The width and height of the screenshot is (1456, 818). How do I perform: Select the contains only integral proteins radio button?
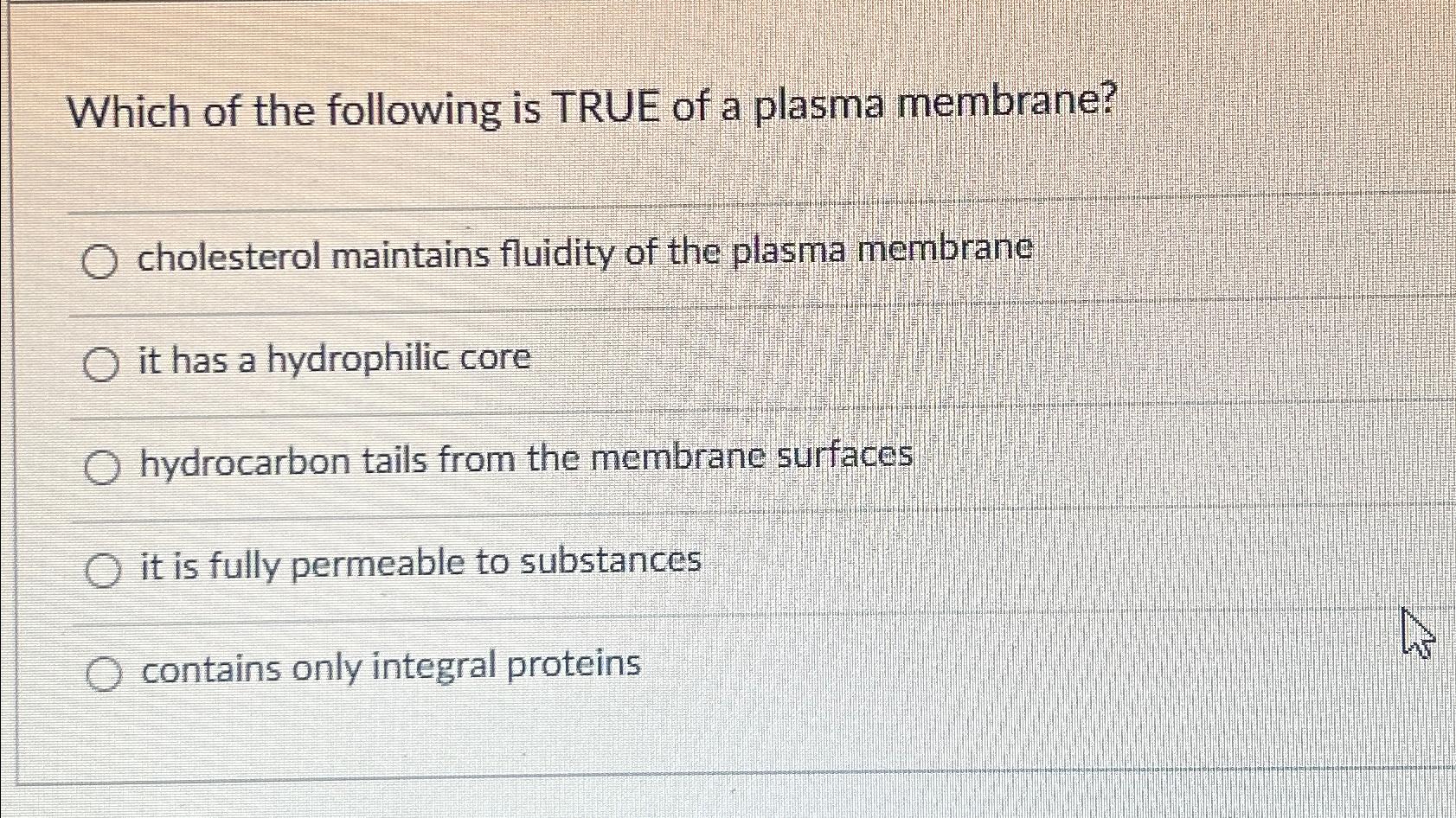coord(101,672)
